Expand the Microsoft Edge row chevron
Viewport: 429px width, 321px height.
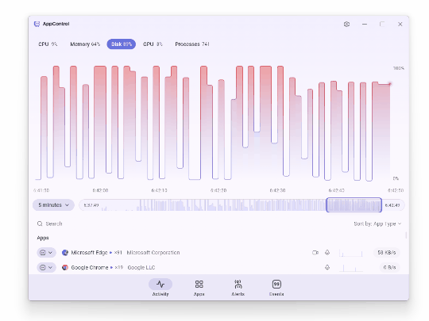[x=50, y=253]
